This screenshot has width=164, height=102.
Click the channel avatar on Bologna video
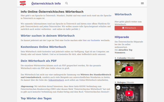coord(118,88)
